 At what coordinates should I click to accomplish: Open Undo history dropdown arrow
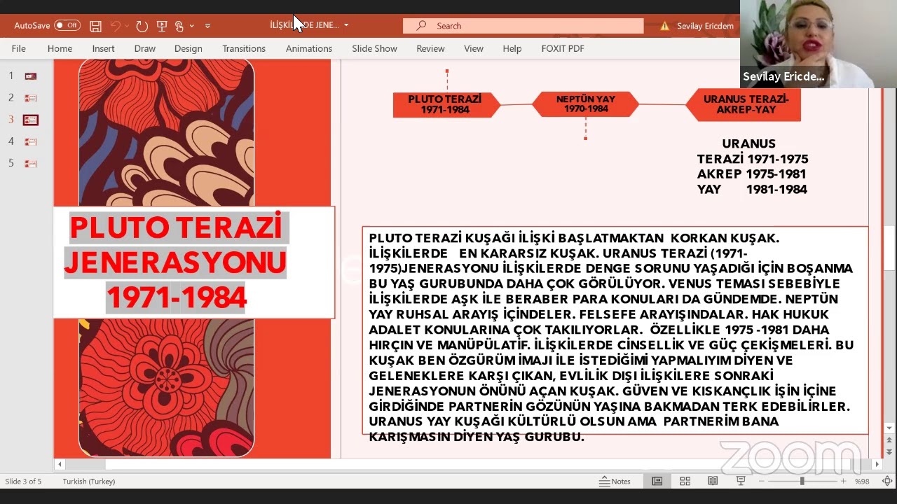(127, 26)
